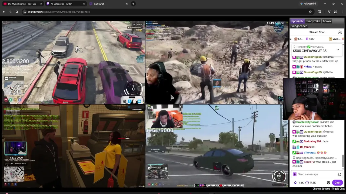Open TezzeTv username in chat

[309, 162]
